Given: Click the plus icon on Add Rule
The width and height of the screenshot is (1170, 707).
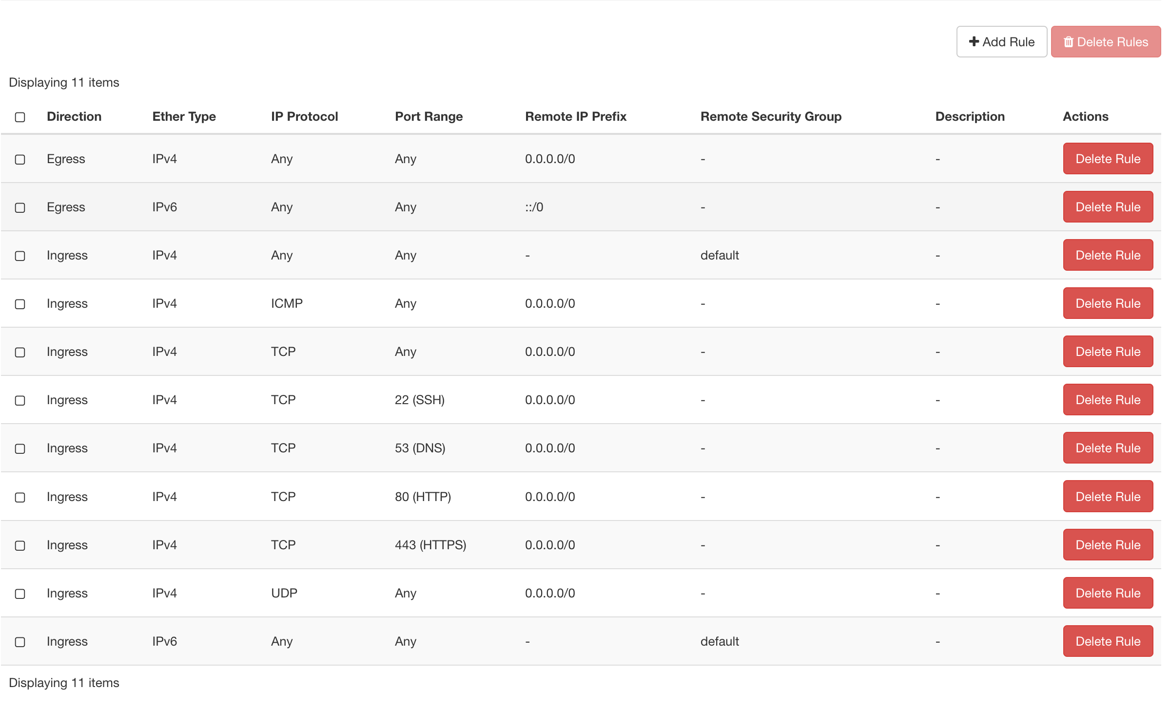Looking at the screenshot, I should (x=974, y=42).
